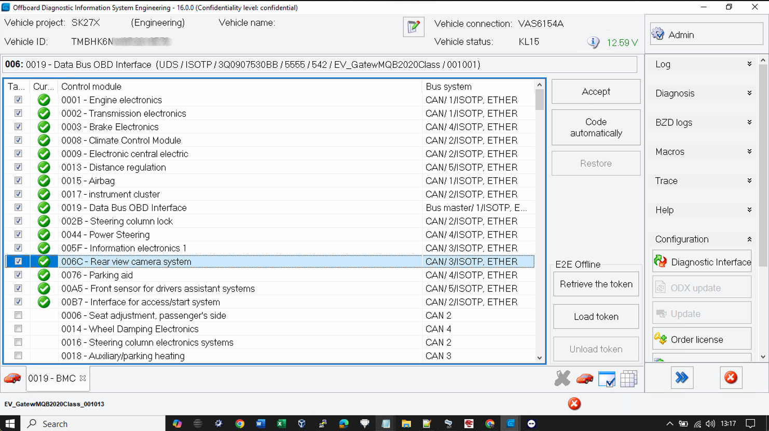The height and width of the screenshot is (431, 769).
Task: Click Load token button
Action: [596, 317]
